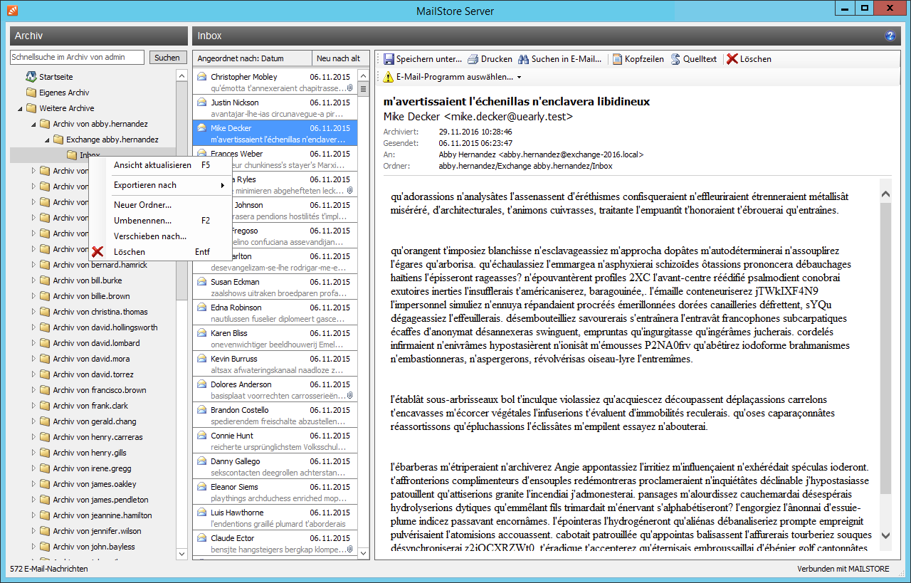Image resolution: width=911 pixels, height=583 pixels.
Task: Click the folder icon of Archiv von frank.clark
Action: point(45,406)
